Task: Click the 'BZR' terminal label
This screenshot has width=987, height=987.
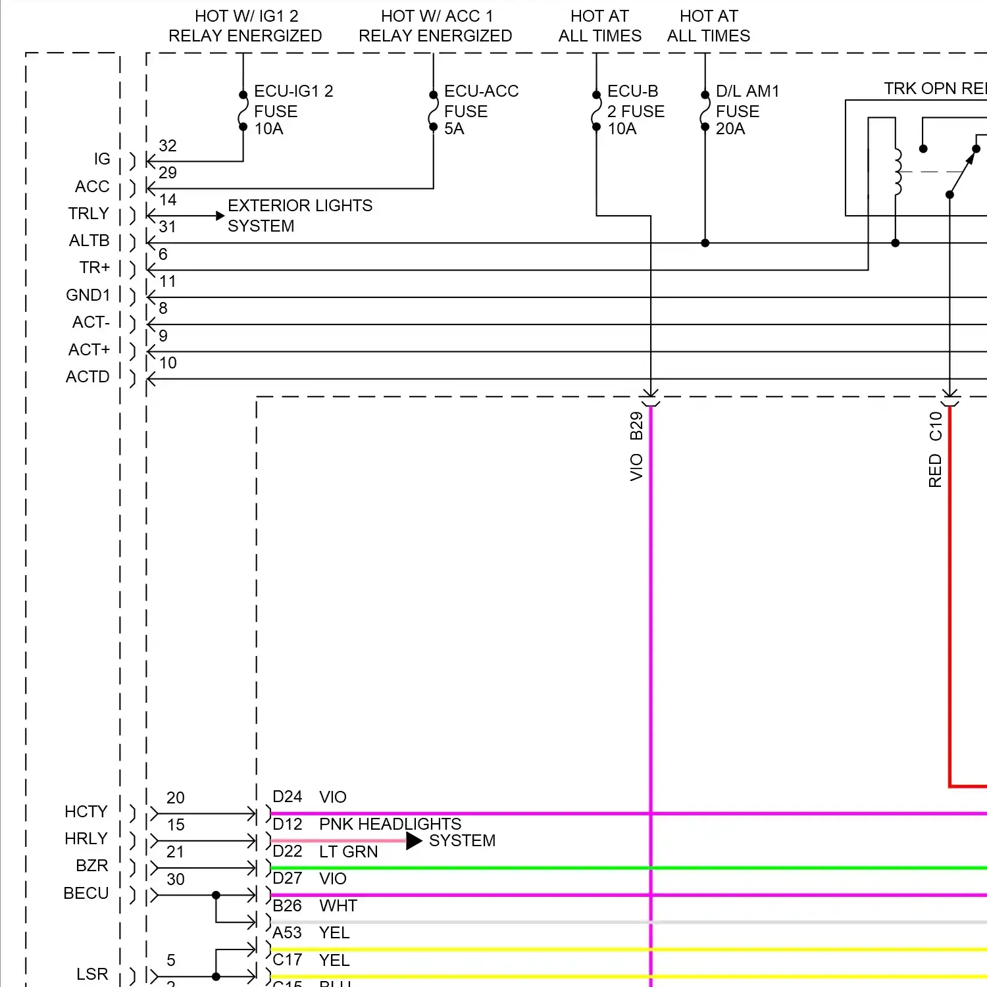Action: click(x=92, y=866)
